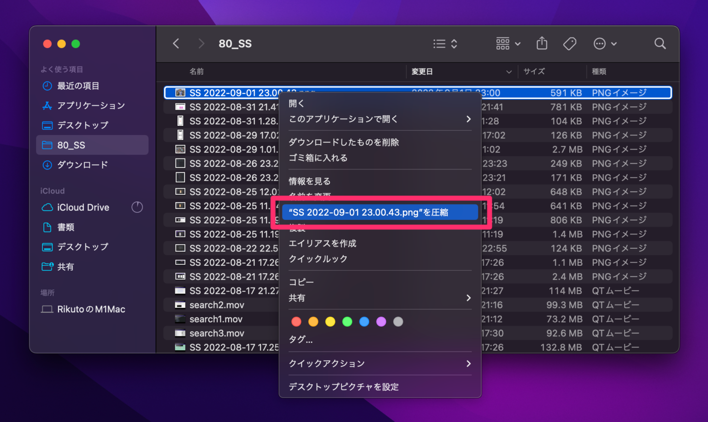Image resolution: width=708 pixels, height=422 pixels.
Task: Select the "SS 2022-09-01 23.00.43.png"を圧縮 option
Action: click(x=380, y=212)
